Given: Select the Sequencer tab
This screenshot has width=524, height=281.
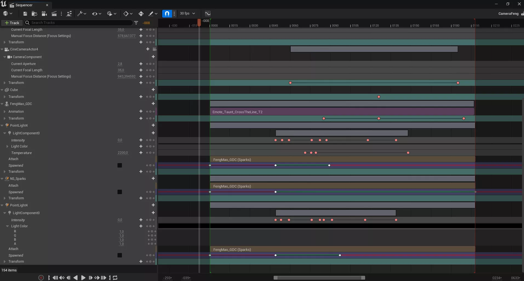Looking at the screenshot, I should (x=24, y=5).
